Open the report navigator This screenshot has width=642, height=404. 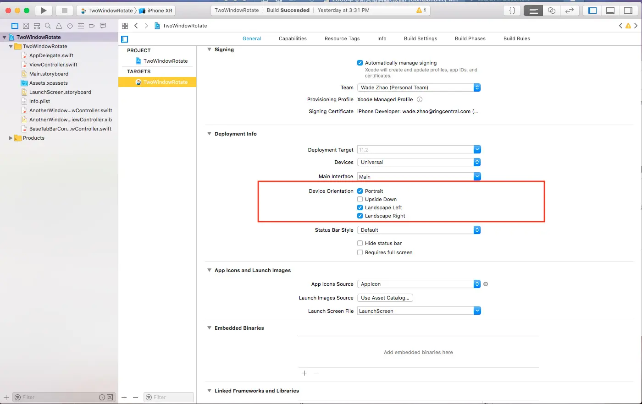coord(103,26)
